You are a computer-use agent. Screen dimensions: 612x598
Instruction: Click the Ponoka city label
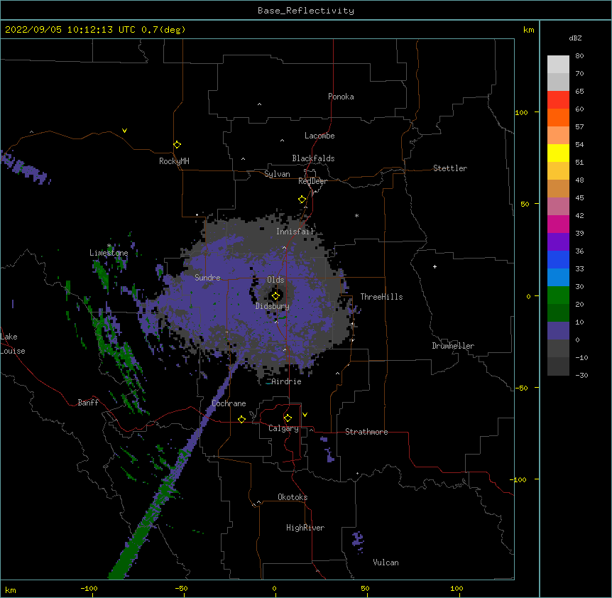point(341,97)
